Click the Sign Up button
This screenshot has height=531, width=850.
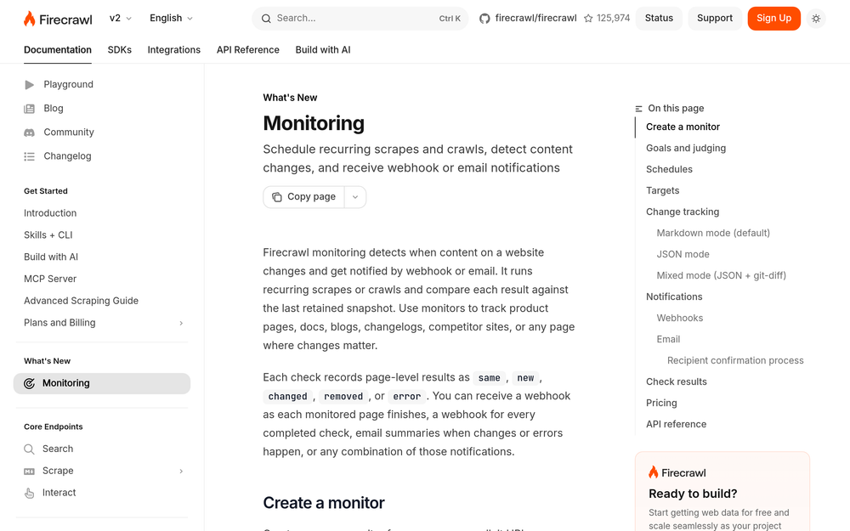773,19
